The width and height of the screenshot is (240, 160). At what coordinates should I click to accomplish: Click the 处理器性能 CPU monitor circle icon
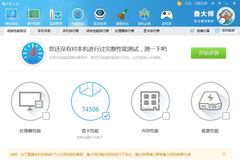(30, 101)
